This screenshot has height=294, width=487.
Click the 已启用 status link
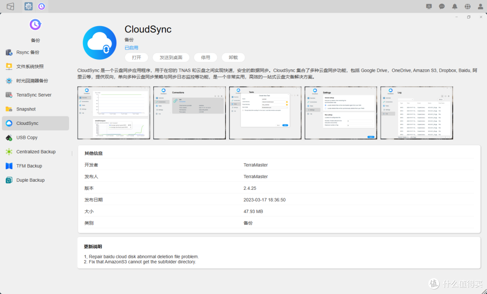pyautogui.click(x=131, y=48)
